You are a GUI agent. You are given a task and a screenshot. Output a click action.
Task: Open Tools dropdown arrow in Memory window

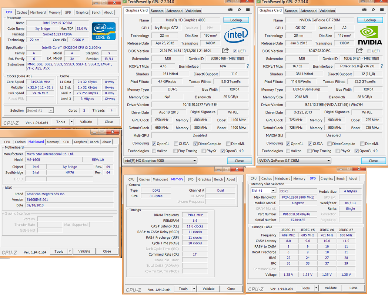tap(194, 289)
